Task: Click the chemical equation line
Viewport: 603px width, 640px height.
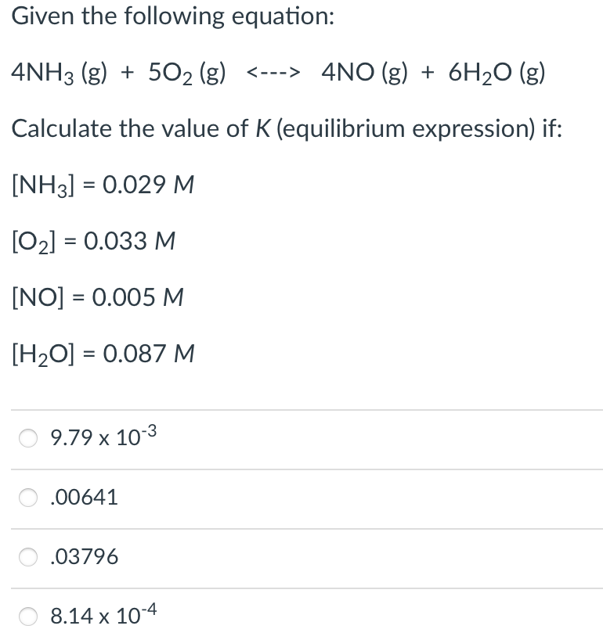Action: pyautogui.click(x=278, y=72)
